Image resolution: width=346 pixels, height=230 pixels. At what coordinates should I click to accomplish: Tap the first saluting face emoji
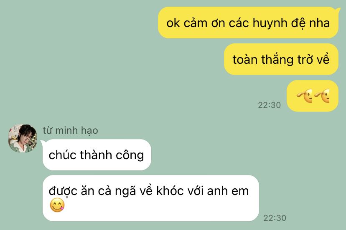click(x=304, y=96)
